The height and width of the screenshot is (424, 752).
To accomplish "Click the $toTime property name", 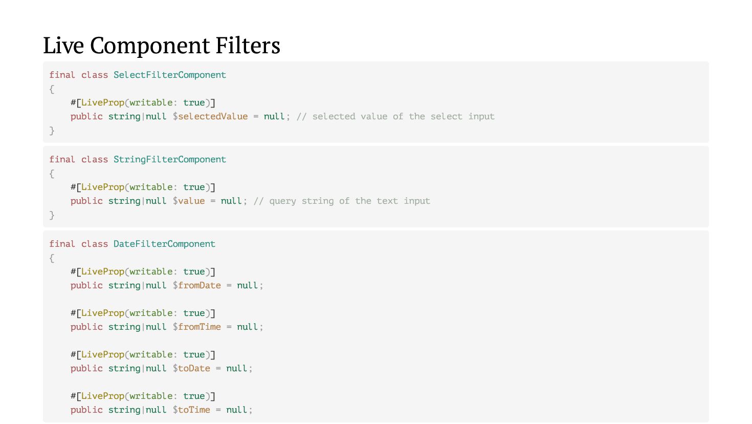I will (191, 410).
